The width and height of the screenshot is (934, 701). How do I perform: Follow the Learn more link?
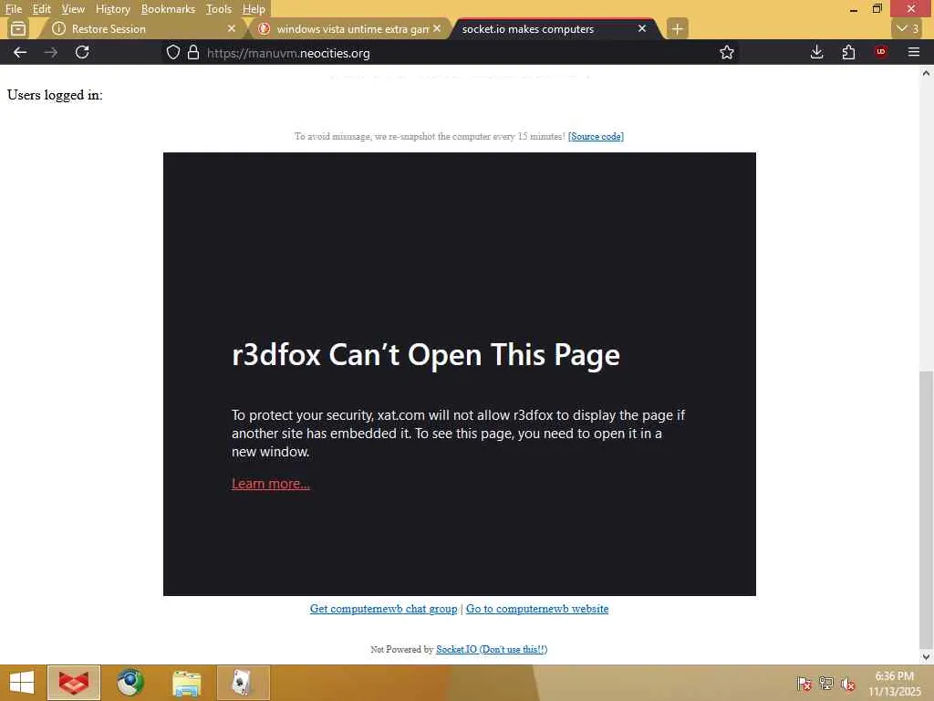[x=270, y=484]
